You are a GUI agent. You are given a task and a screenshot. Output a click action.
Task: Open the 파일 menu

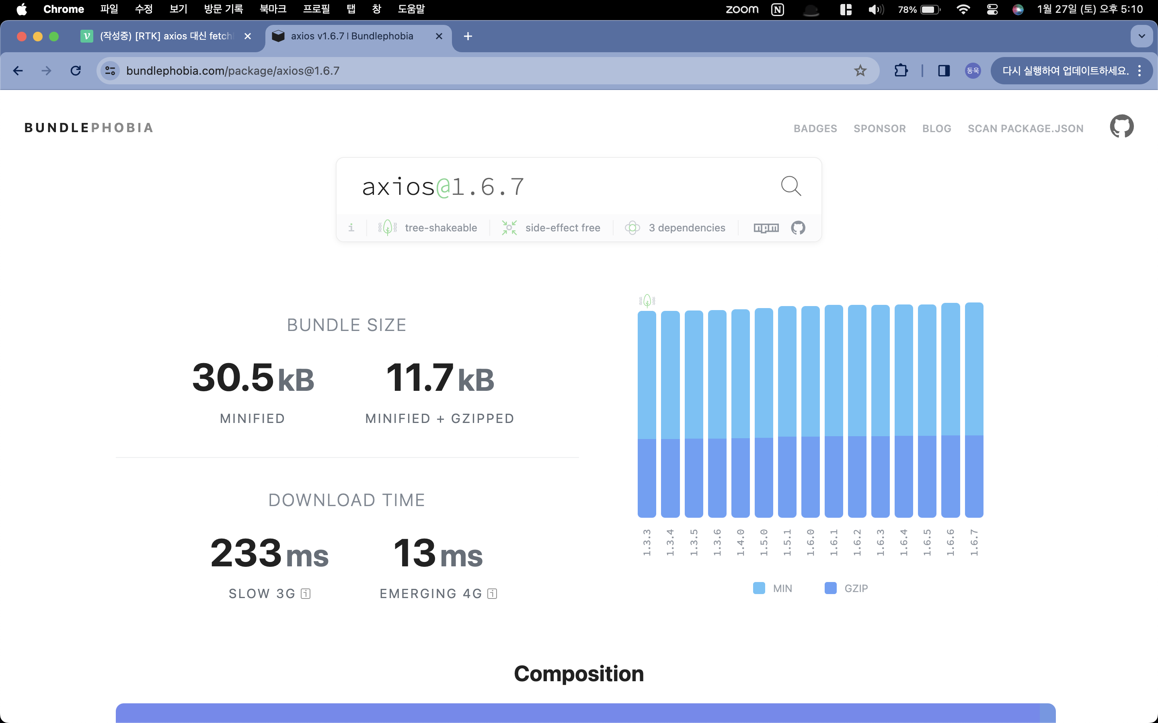[x=109, y=9]
